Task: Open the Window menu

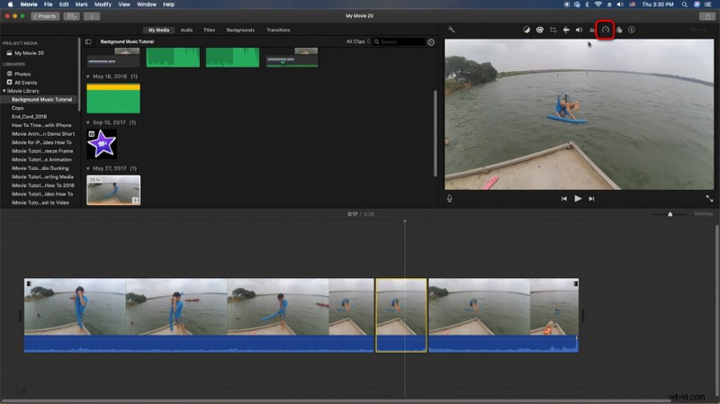Action: click(147, 4)
